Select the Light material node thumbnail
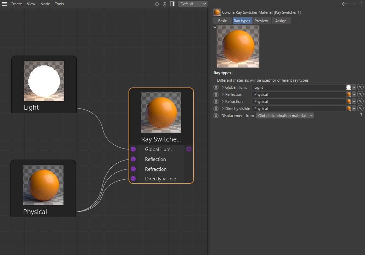 (44, 81)
